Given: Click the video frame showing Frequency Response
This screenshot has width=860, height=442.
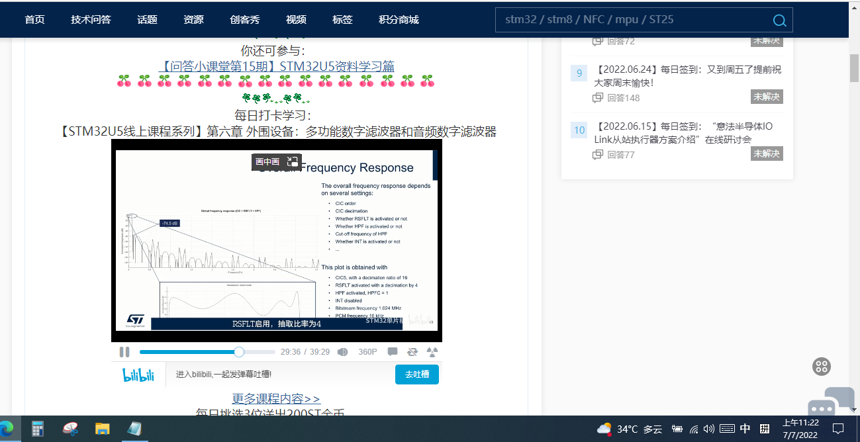Looking at the screenshot, I should coord(276,240).
